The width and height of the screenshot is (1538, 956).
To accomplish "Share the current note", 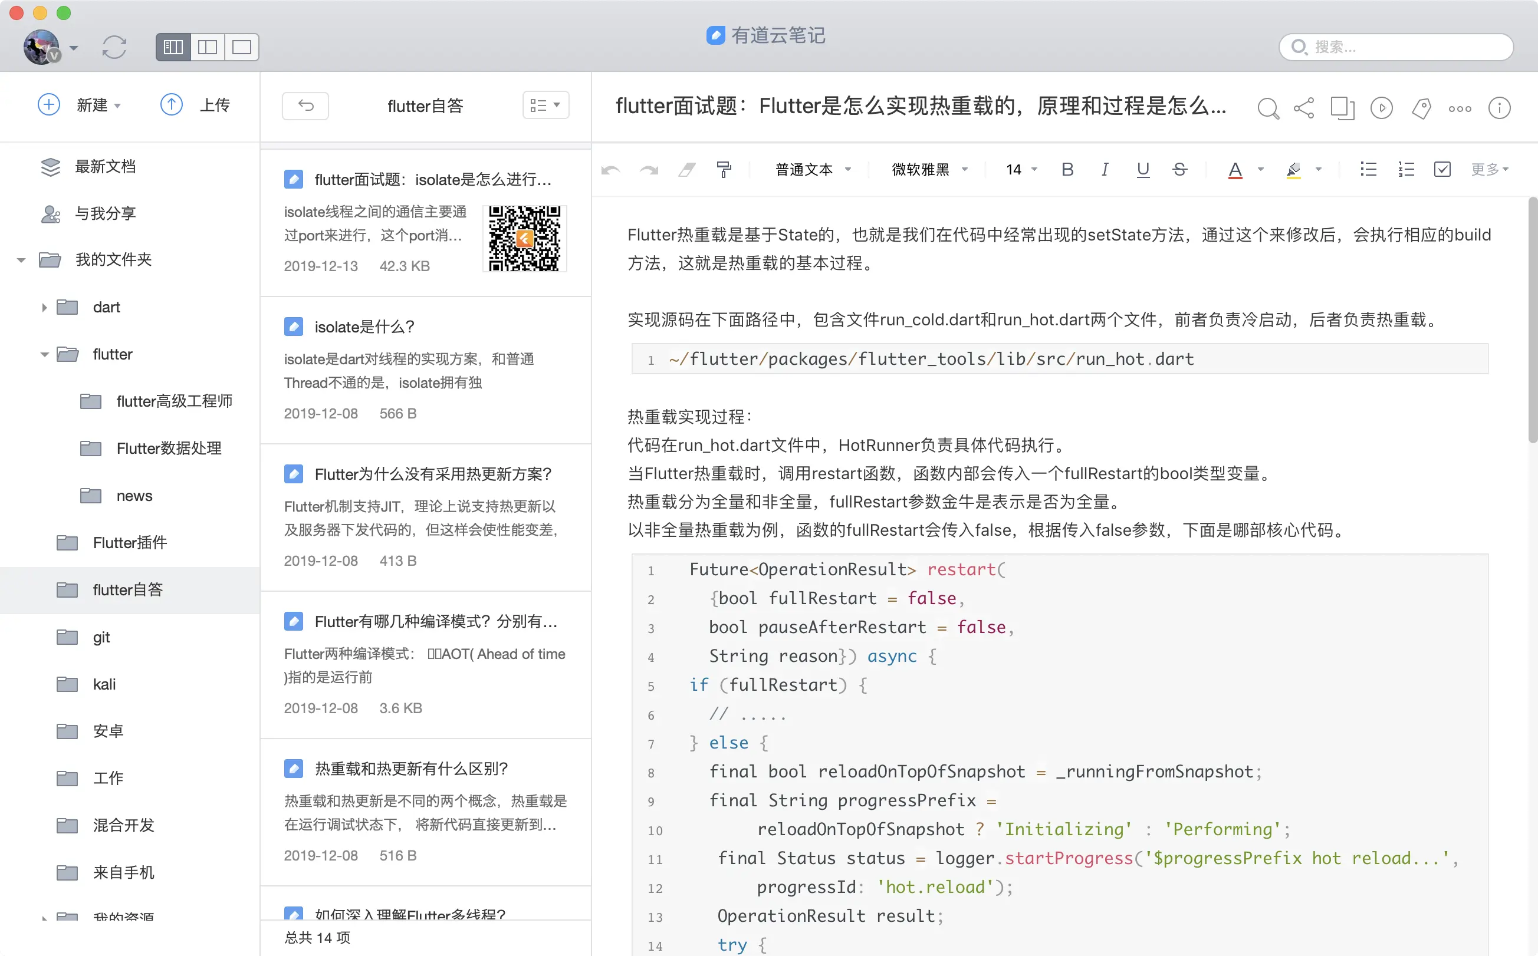I will (1304, 108).
